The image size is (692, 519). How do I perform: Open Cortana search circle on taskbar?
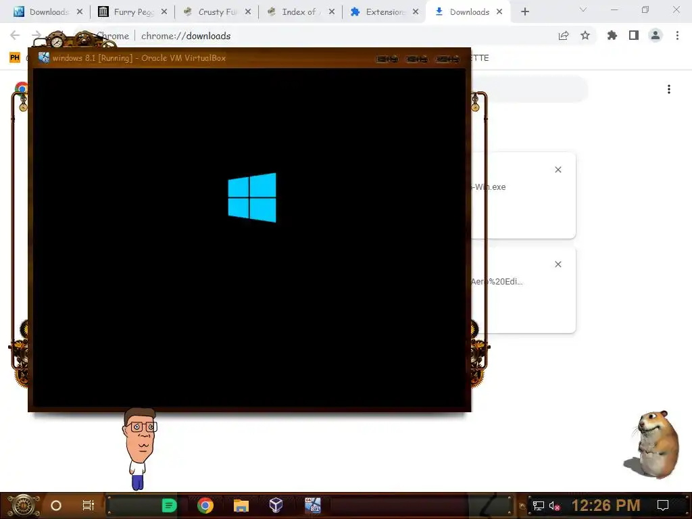(56, 505)
